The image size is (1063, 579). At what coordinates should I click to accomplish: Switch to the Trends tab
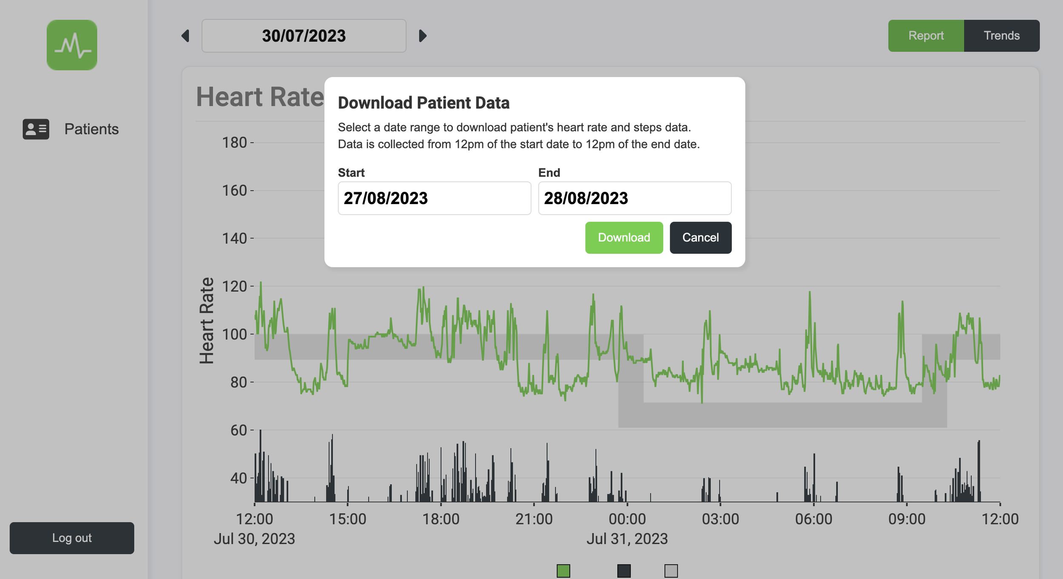(x=1001, y=36)
